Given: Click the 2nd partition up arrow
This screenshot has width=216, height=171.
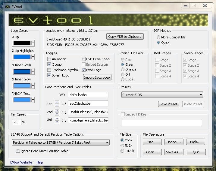Looking at the screenshot, I should pyautogui.click(x=57, y=110).
